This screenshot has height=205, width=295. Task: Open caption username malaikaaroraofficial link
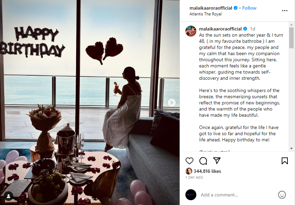[220, 29]
